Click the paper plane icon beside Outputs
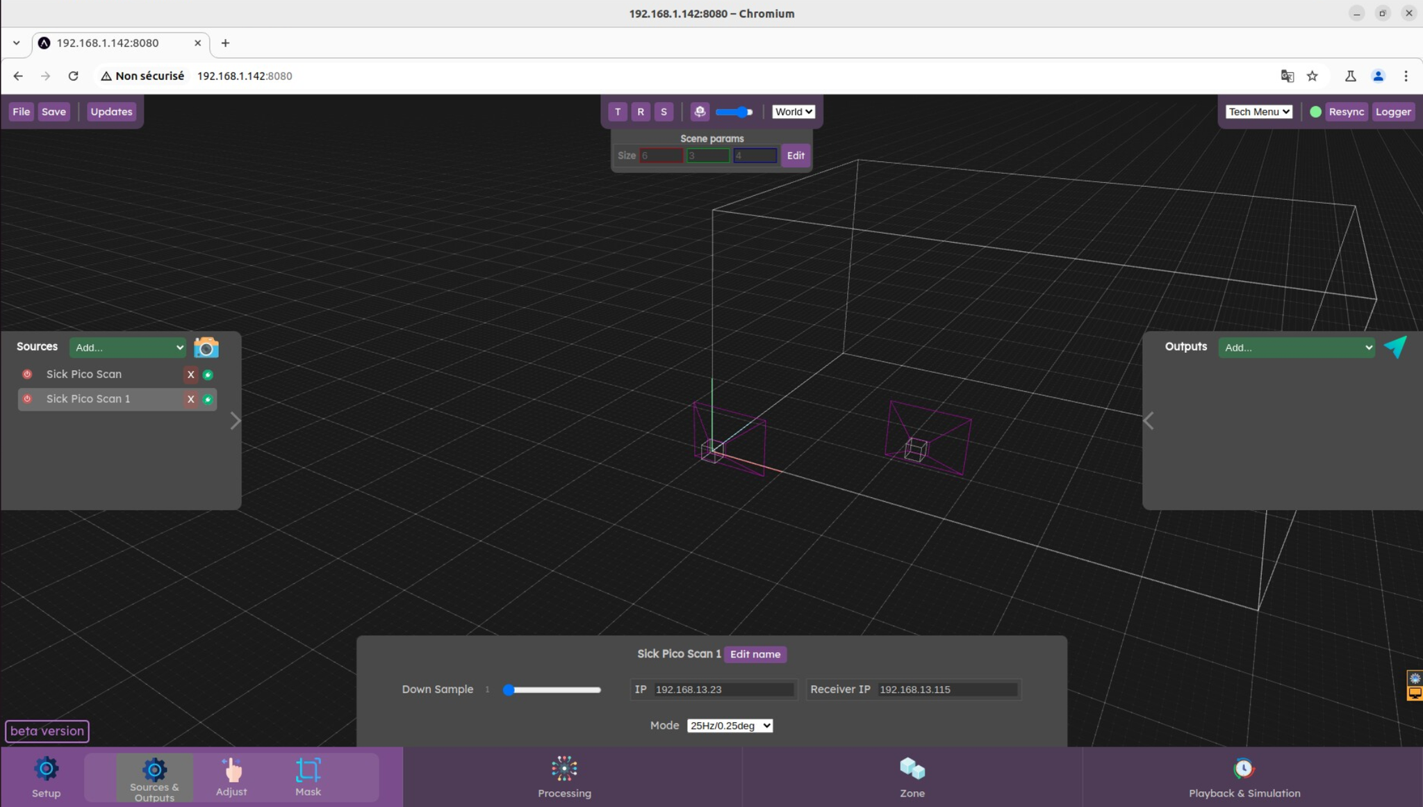This screenshot has width=1423, height=807. pos(1395,346)
